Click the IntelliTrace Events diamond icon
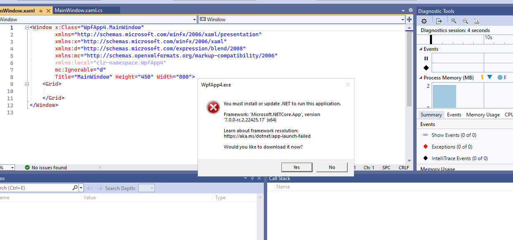513x240 pixels. click(425, 158)
